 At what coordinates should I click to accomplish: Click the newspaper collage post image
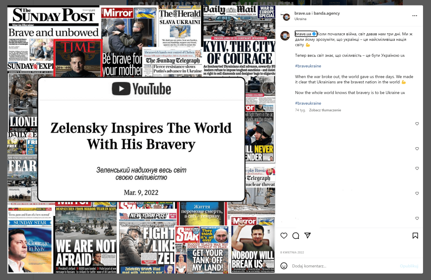[141, 139]
